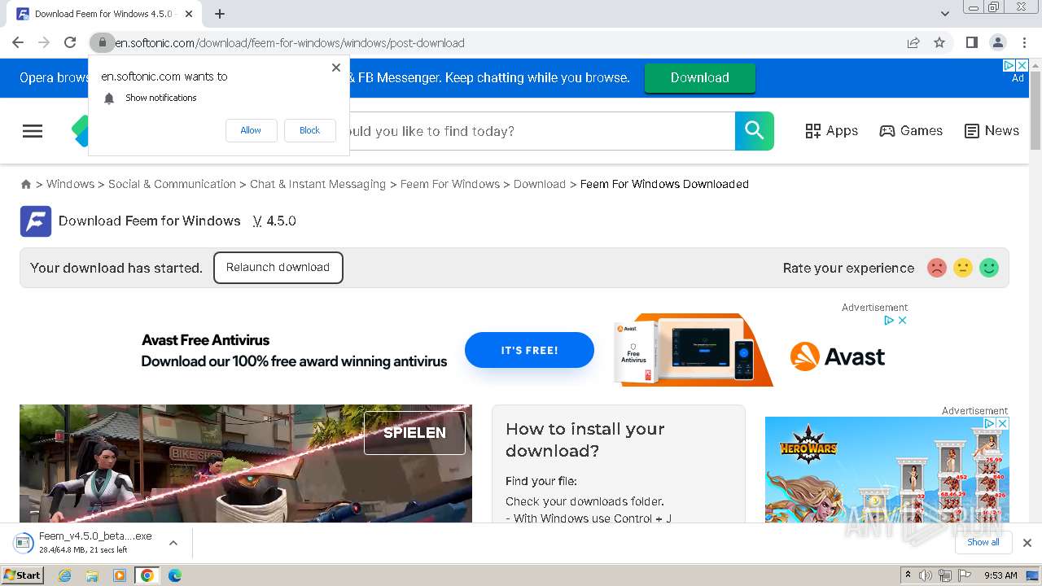Click the padlock site info icon
This screenshot has height=586, width=1042.
tap(102, 42)
